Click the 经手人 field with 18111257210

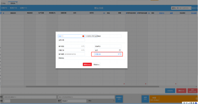(181, 8)
